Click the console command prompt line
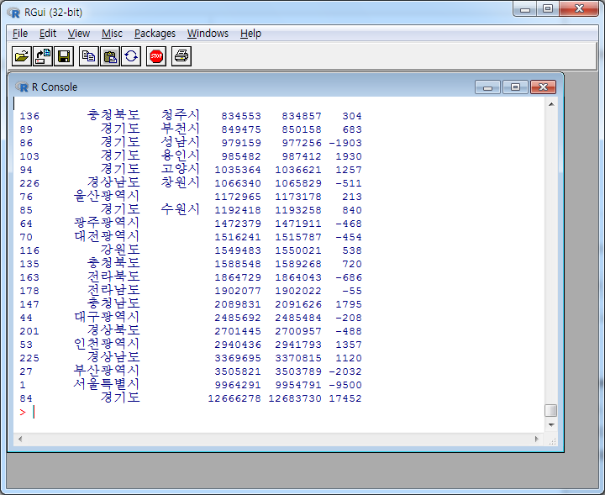 [278, 412]
